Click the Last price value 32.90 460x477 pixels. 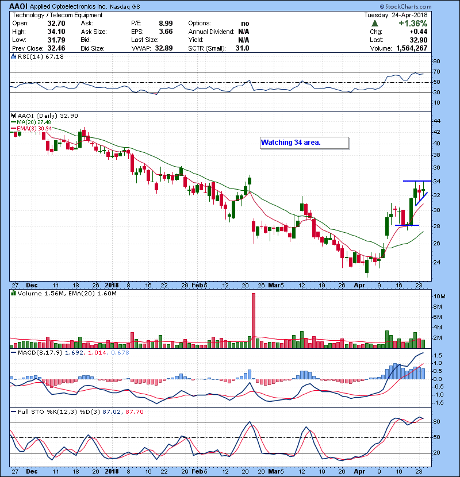419,40
